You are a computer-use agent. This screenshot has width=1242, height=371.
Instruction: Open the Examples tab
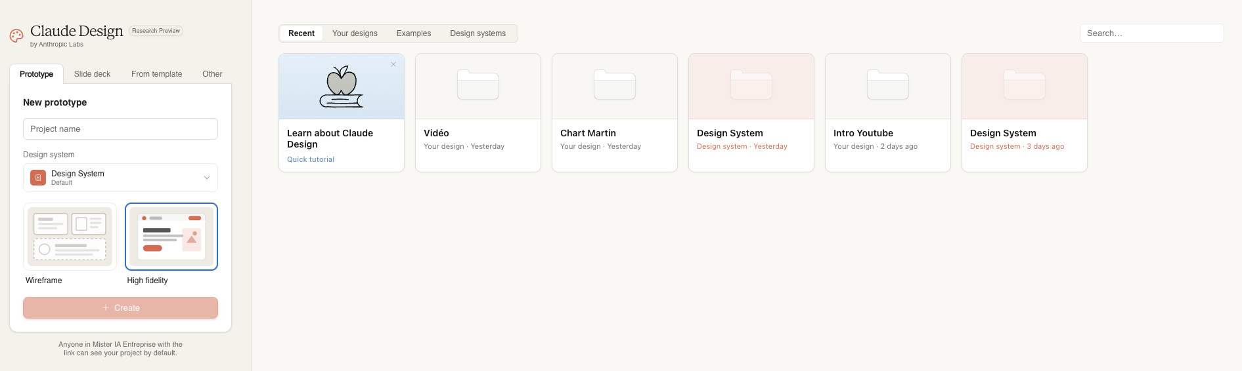click(414, 33)
